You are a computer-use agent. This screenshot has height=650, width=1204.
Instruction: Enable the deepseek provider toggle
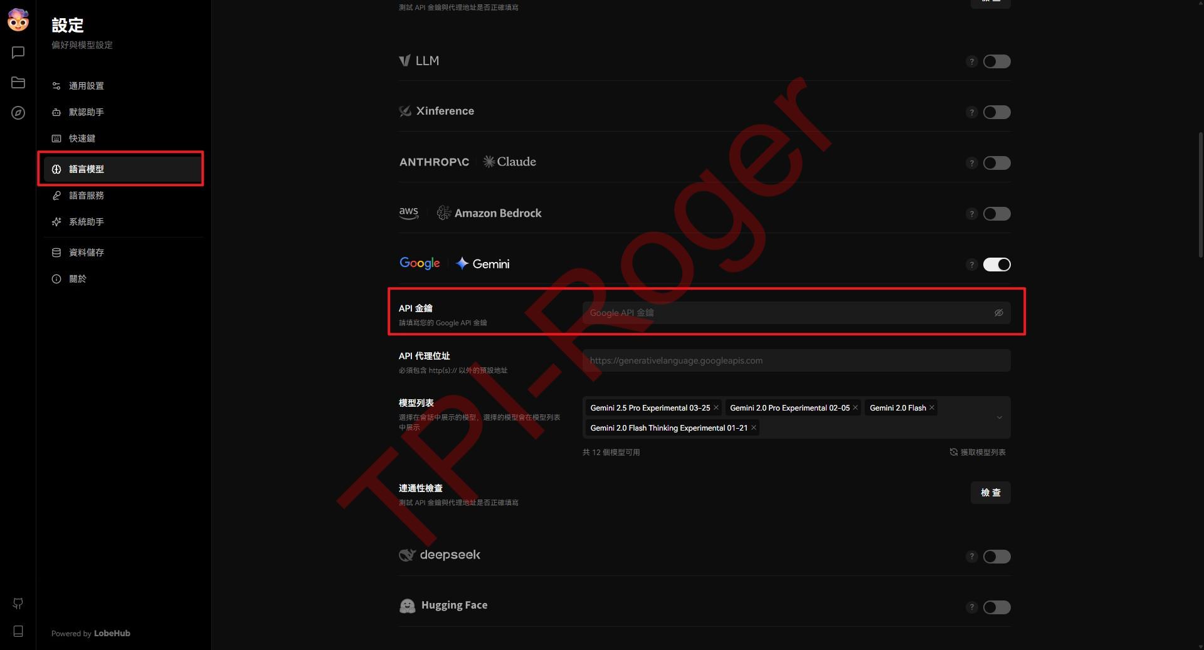click(x=996, y=557)
